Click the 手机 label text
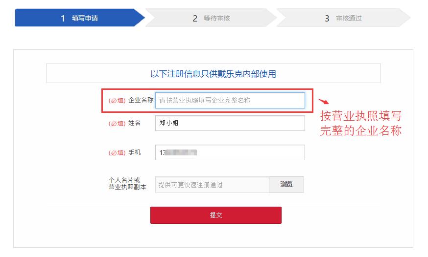 (x=135, y=152)
